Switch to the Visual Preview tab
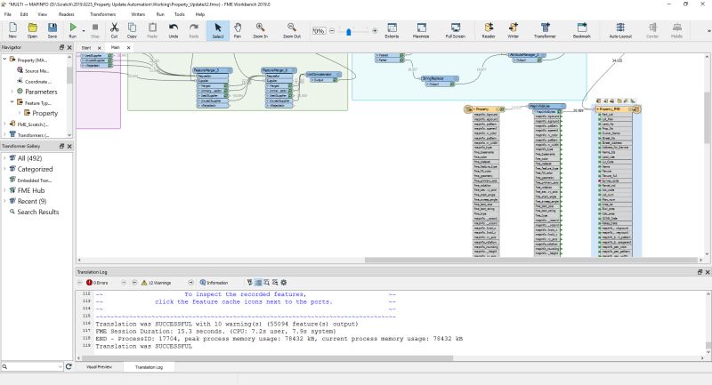The height and width of the screenshot is (385, 712). point(98,366)
